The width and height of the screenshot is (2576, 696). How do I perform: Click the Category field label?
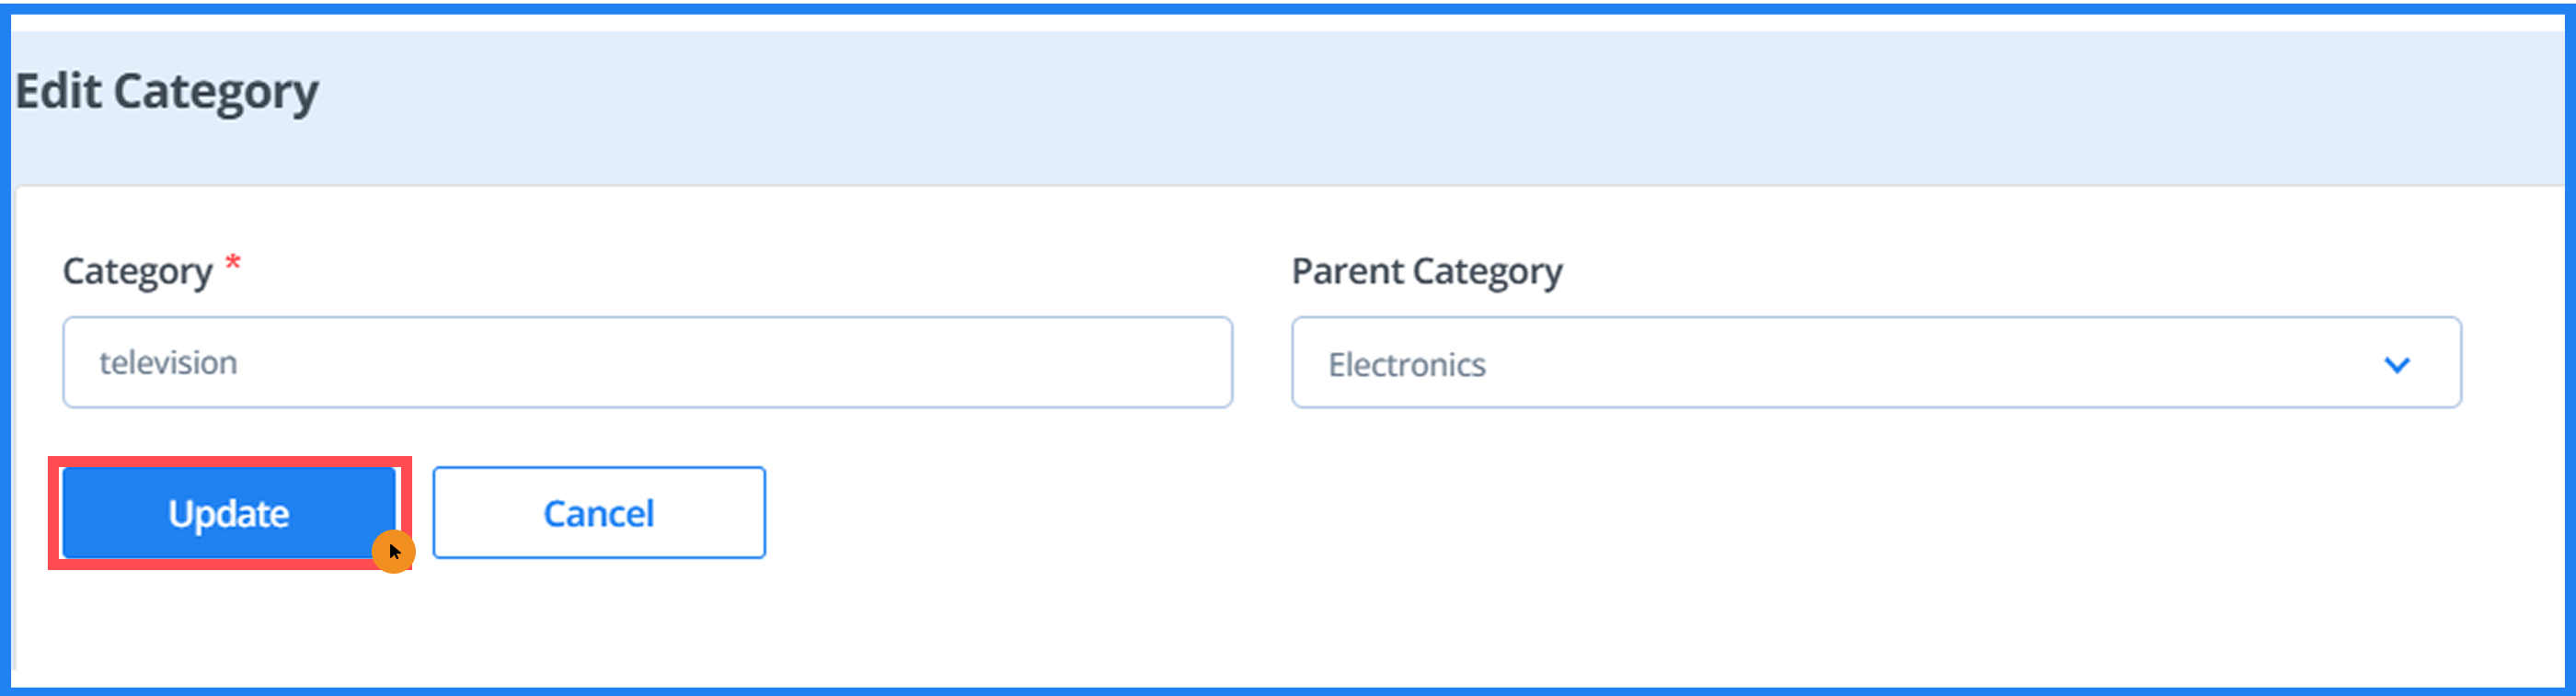[137, 271]
